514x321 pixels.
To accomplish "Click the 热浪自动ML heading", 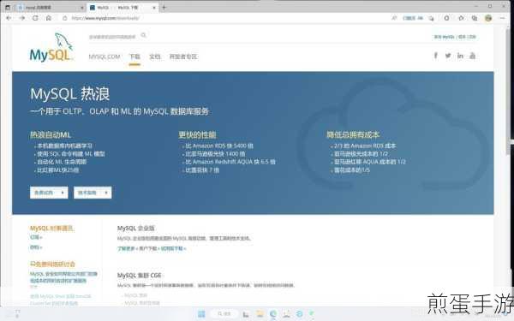I will coord(51,134).
